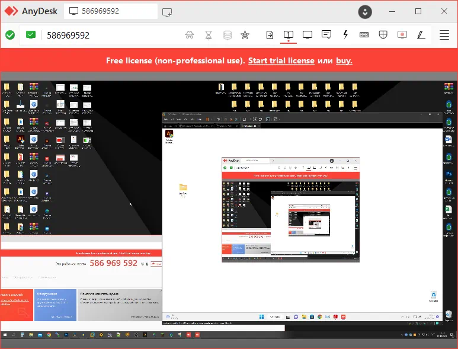The image size is (458, 349).
Task: Click the hourglass icon in the AnyDesk toolbar
Action: 209,35
